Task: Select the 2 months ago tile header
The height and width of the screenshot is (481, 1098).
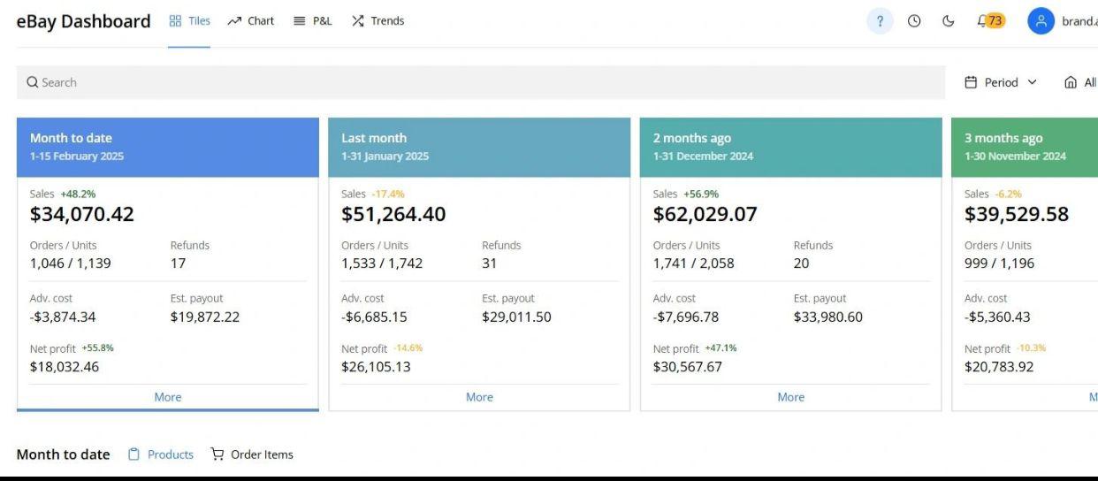Action: point(791,148)
